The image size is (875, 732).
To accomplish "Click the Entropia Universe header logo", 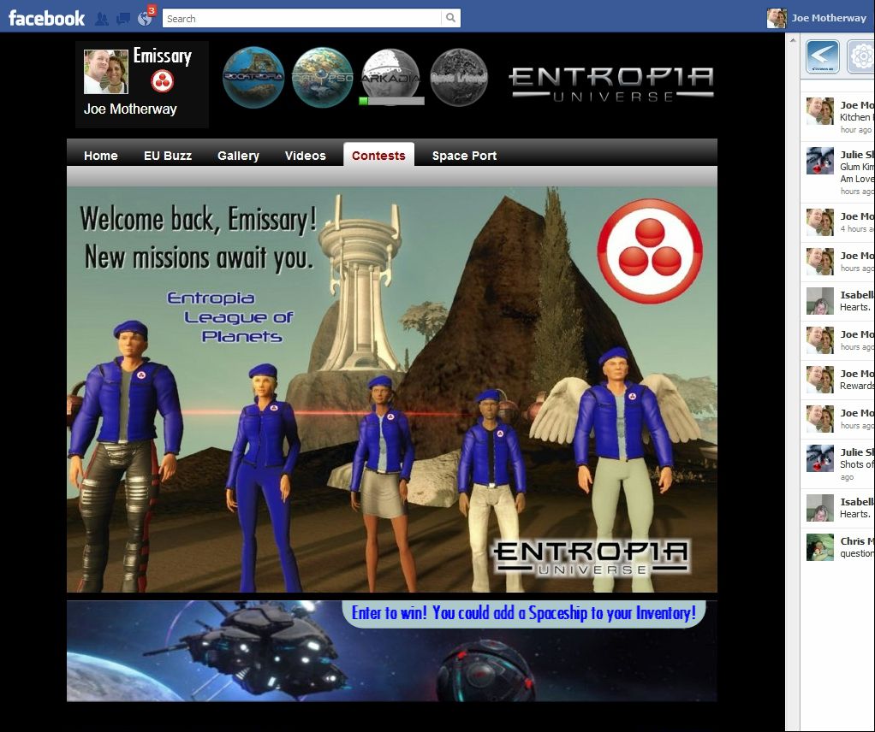I will pyautogui.click(x=611, y=84).
